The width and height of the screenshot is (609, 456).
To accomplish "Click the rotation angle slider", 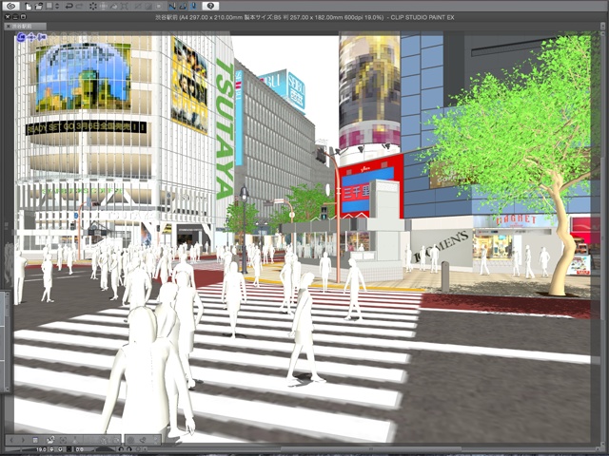I will click(105, 449).
